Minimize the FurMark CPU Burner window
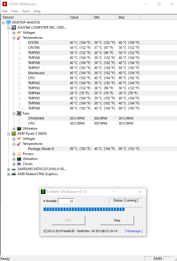Screen dimensions: 177x261 tap(114, 192)
